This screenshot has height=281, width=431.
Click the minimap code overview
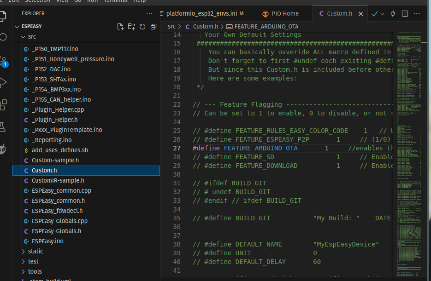tap(409, 154)
